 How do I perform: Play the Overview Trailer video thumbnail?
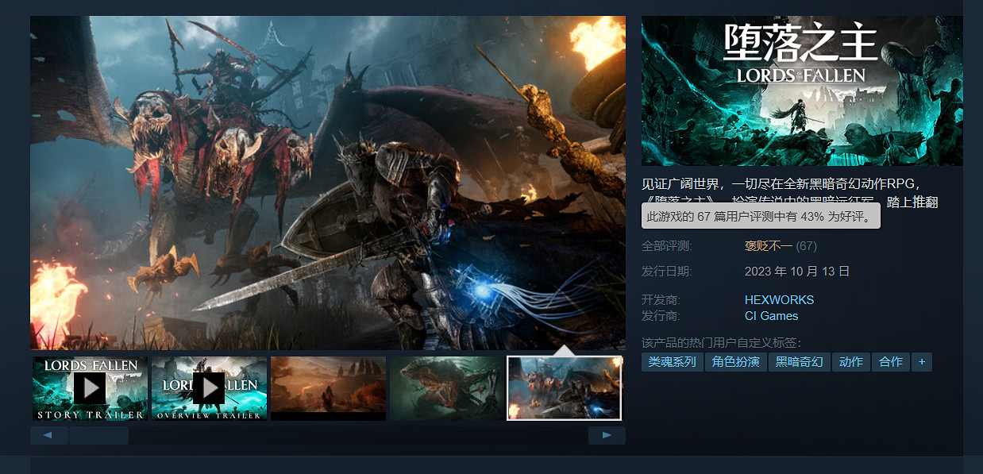pos(209,388)
